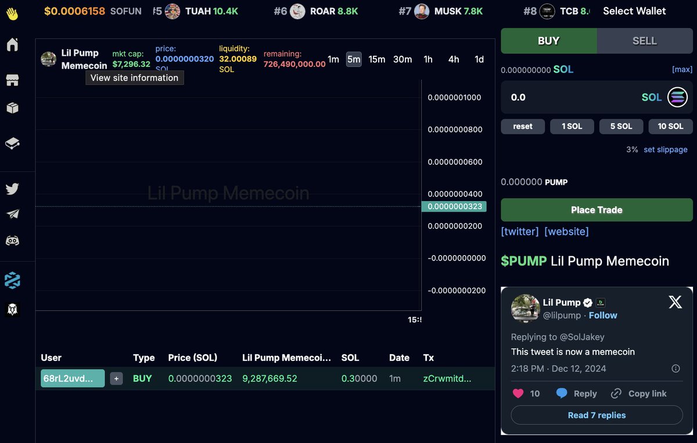697x443 pixels.
Task: Set amount to 5 SOL
Action: [621, 126]
